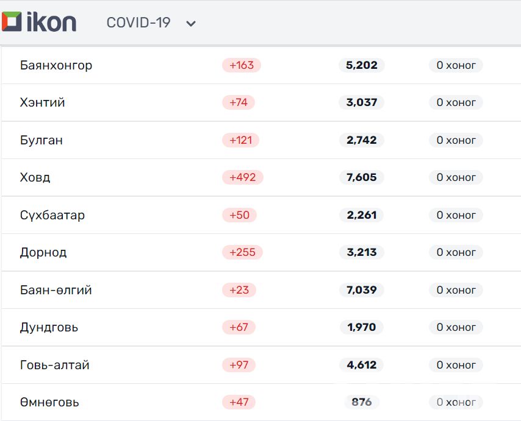Select the Дундговь province name
The image size is (521, 421).
(x=49, y=327)
